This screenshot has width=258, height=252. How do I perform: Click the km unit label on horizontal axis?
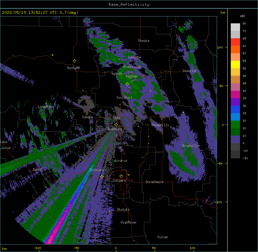tap(4, 248)
